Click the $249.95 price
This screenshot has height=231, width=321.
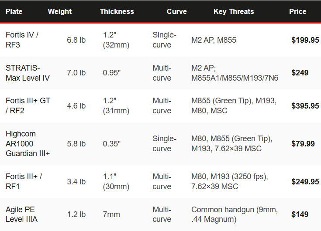tap(305, 181)
